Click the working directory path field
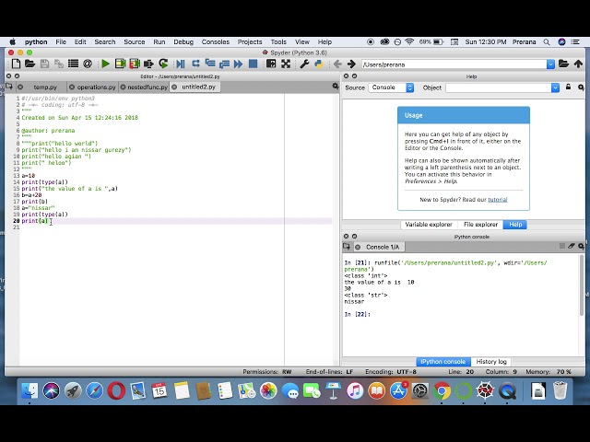Viewport: 590px width, 442px height. tap(454, 64)
